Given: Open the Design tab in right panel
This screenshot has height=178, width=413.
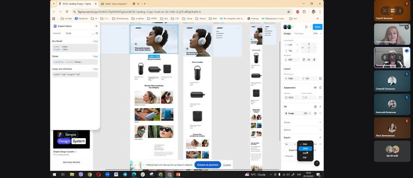Looking at the screenshot, I should [287, 33].
